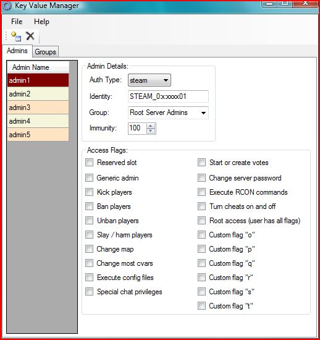The width and height of the screenshot is (320, 340).
Task: Toggle Execute RCON commands checkbox
Action: [x=201, y=192]
